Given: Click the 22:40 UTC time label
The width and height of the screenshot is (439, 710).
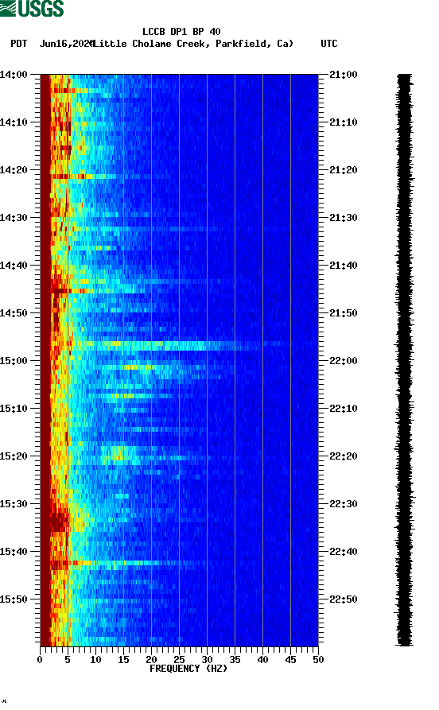Looking at the screenshot, I should pyautogui.click(x=344, y=552).
